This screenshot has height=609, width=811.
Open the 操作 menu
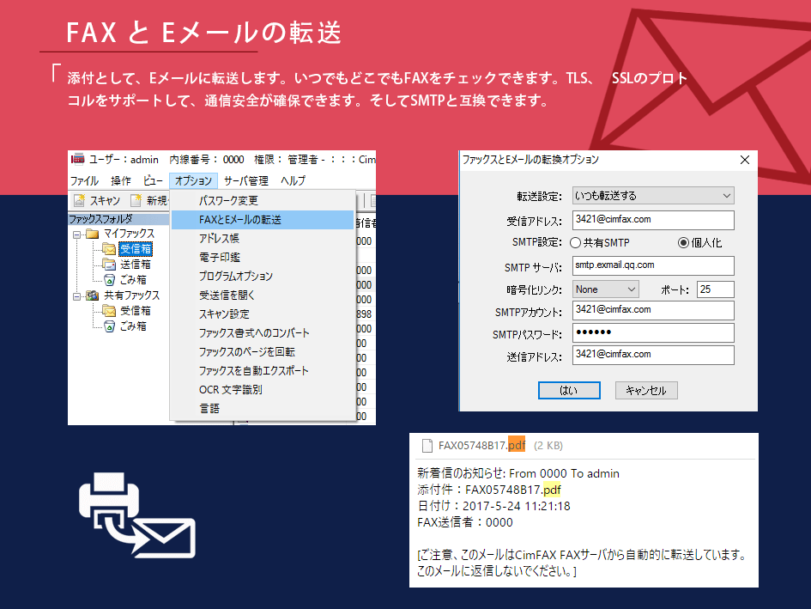click(x=121, y=180)
